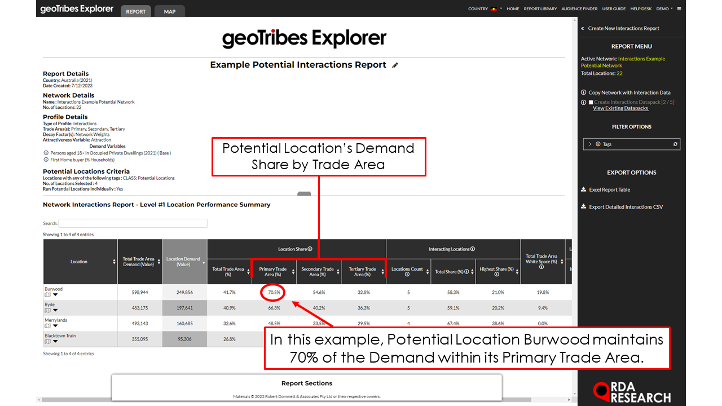Click the info icon under Highest Share (%)
The width and height of the screenshot is (722, 406).
coord(496,275)
